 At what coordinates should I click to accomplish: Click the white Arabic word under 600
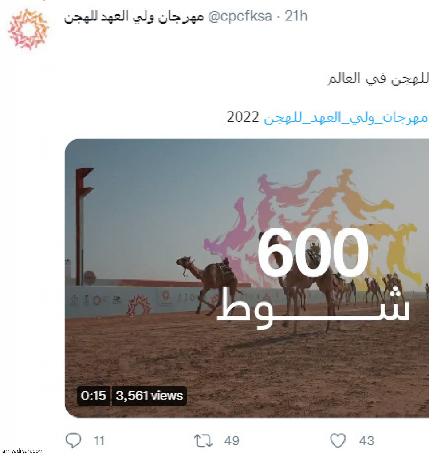(x=313, y=309)
